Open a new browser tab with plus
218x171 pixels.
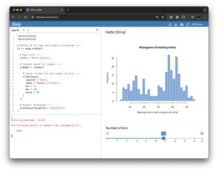point(68,10)
